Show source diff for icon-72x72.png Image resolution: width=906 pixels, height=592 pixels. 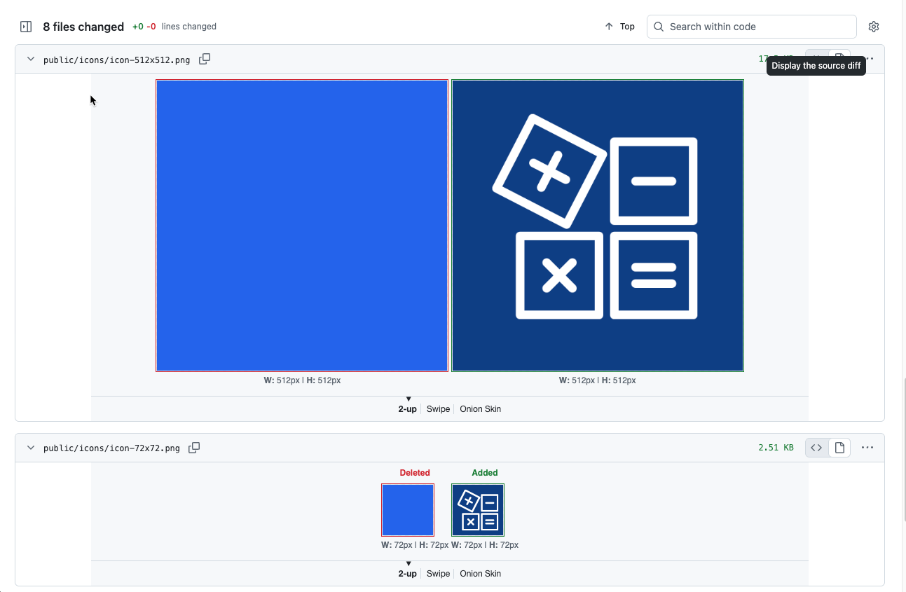tap(816, 448)
